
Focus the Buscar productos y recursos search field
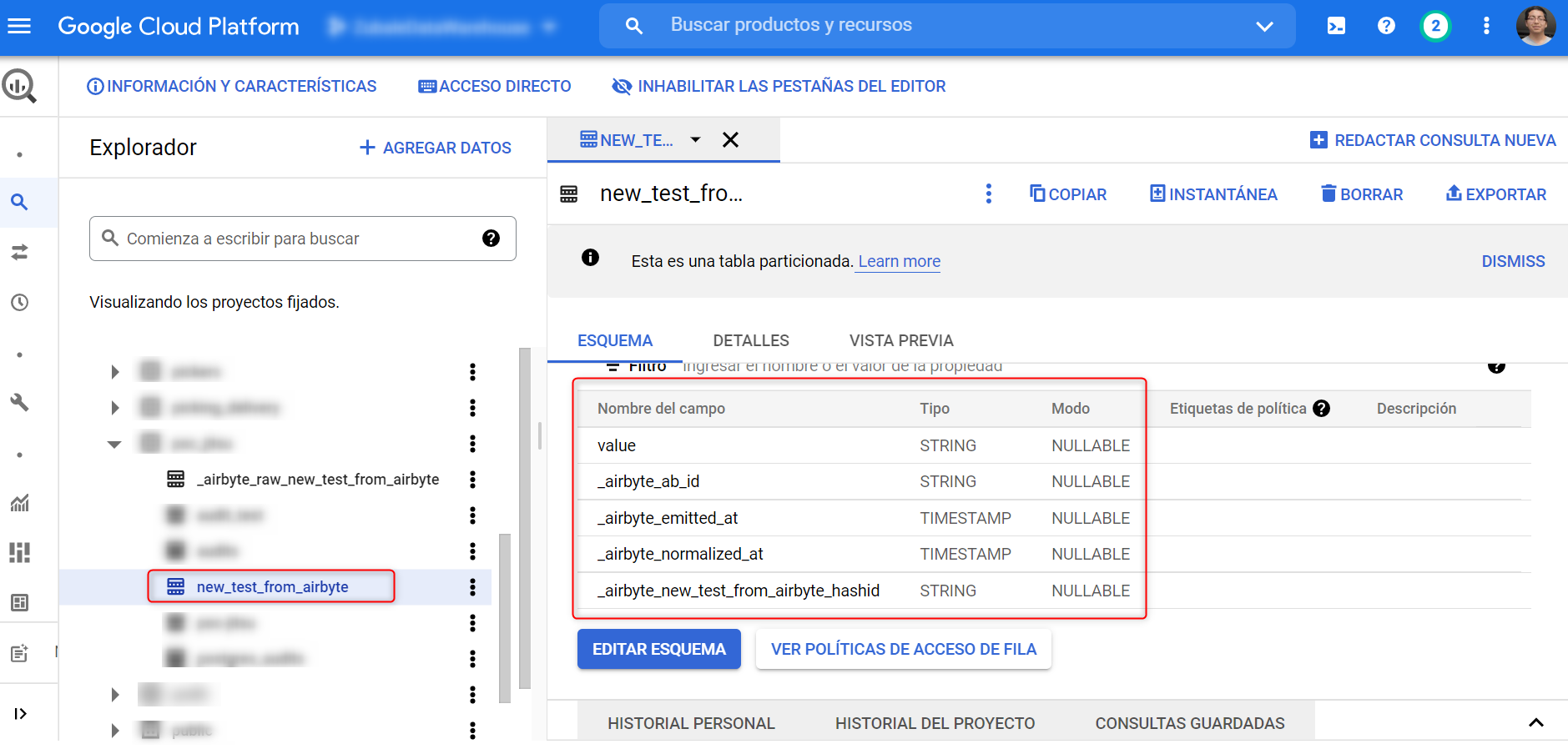[947, 26]
